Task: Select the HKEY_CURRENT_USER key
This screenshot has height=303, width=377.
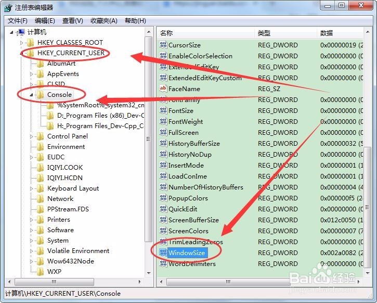Action: [x=71, y=53]
